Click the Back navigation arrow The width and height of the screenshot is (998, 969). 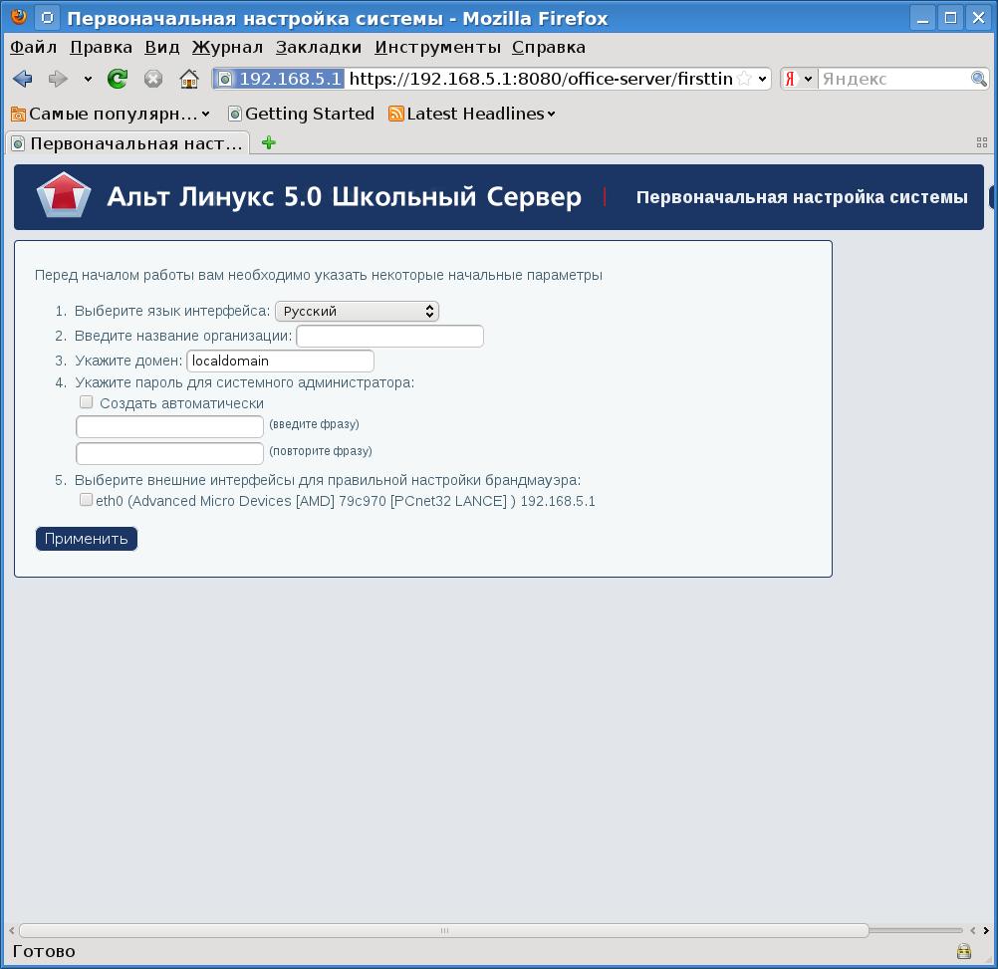(23, 79)
